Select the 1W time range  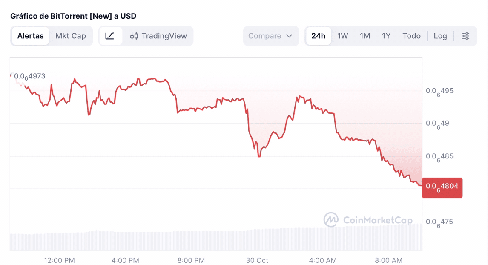(343, 36)
